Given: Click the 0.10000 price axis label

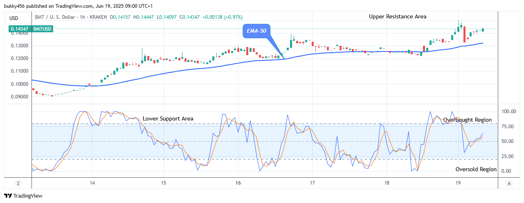Looking at the screenshot, I should coord(19,84).
